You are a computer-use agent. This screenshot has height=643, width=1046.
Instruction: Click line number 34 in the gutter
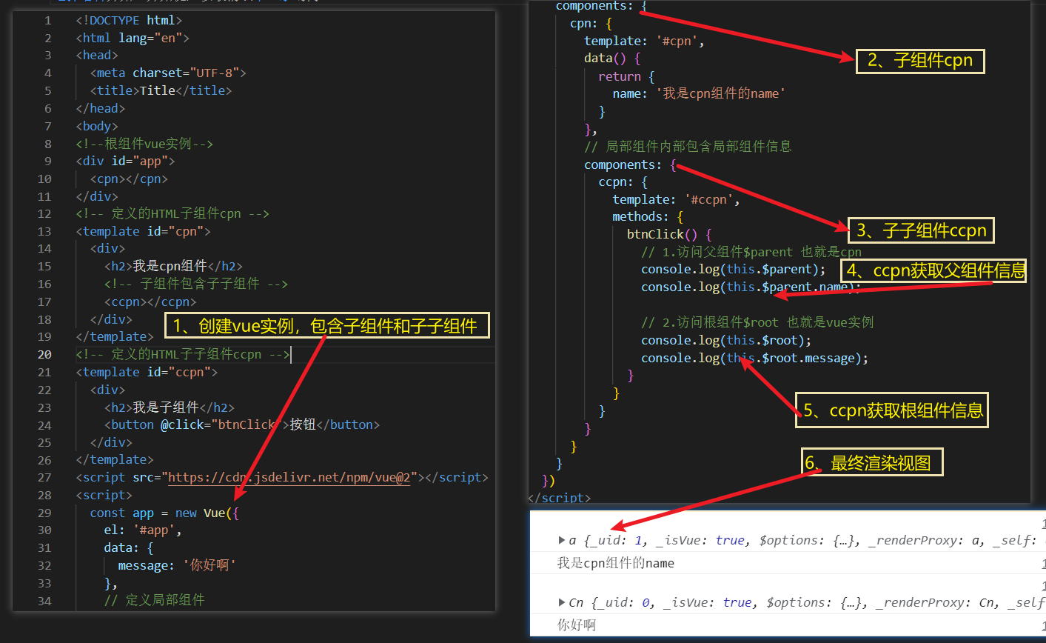(x=44, y=601)
